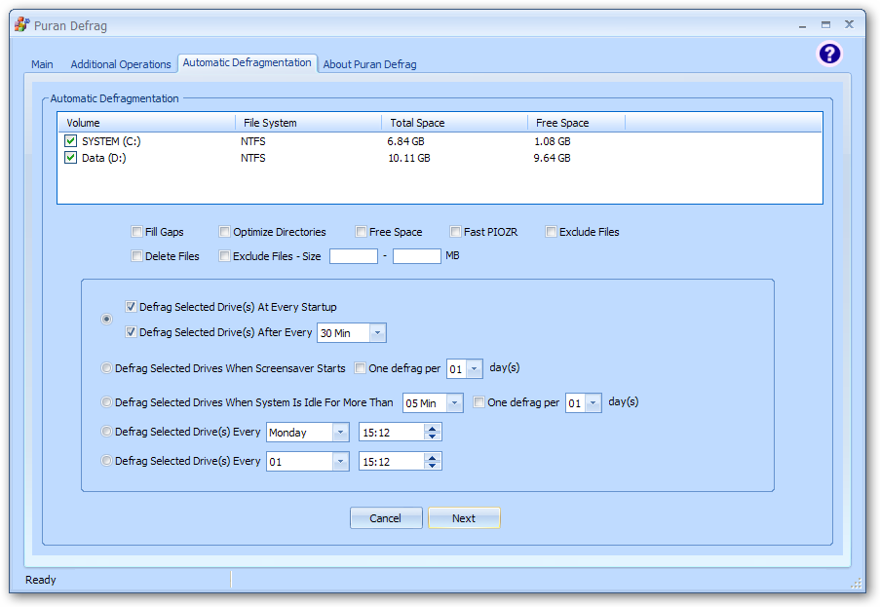Image resolution: width=880 pixels, height=607 pixels.
Task: Increase the time in the day 01 row
Action: pos(432,458)
